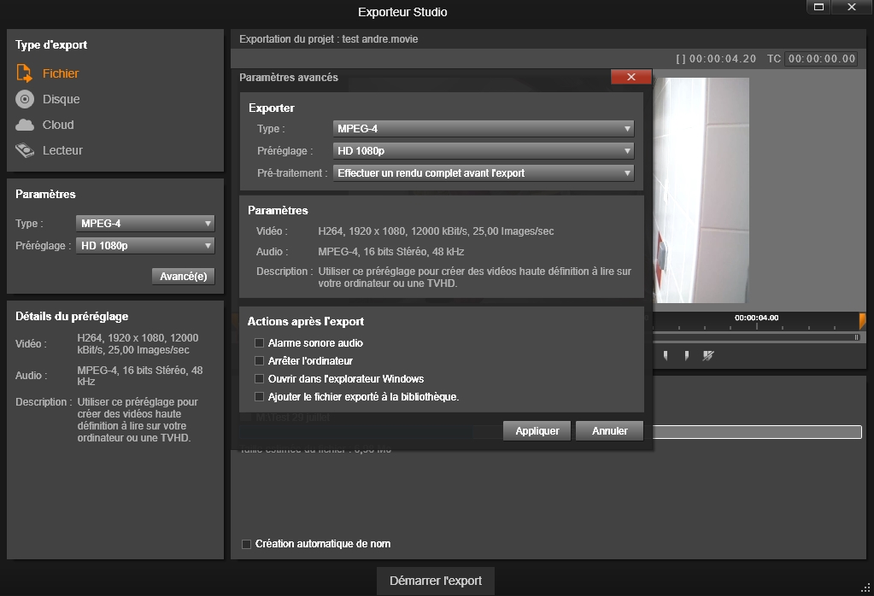Check Ouvrir dans l'explorateur Windows
This screenshot has height=596, width=874.
pos(259,379)
